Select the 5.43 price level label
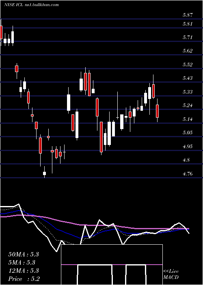The width and height of the screenshot is (203, 285). point(188,78)
